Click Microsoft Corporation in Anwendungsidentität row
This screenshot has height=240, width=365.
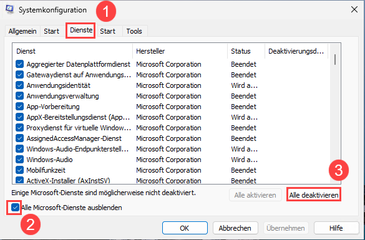tap(168, 85)
